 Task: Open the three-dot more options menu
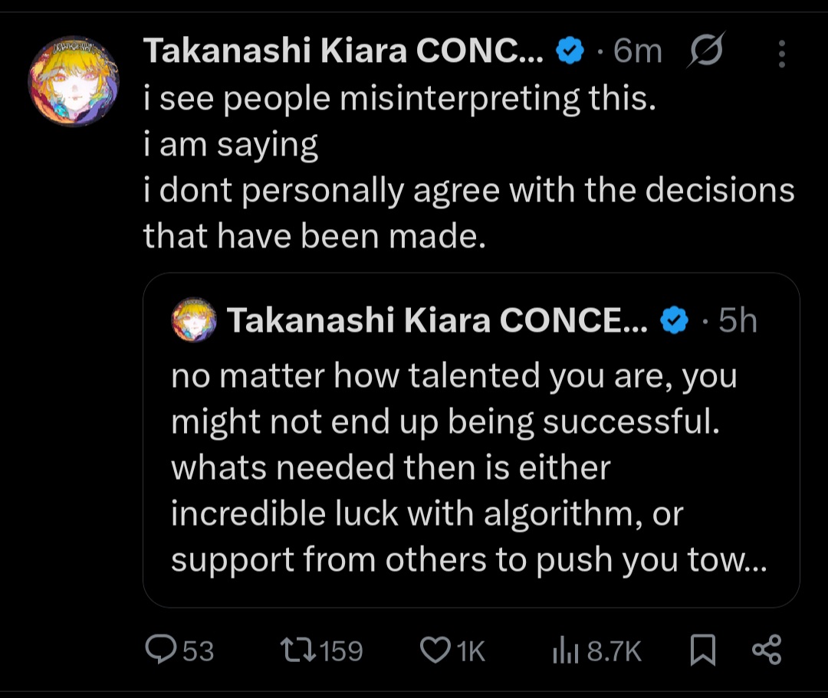(781, 54)
